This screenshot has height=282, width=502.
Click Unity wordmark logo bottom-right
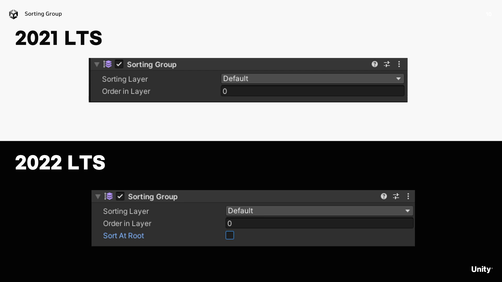click(481, 269)
